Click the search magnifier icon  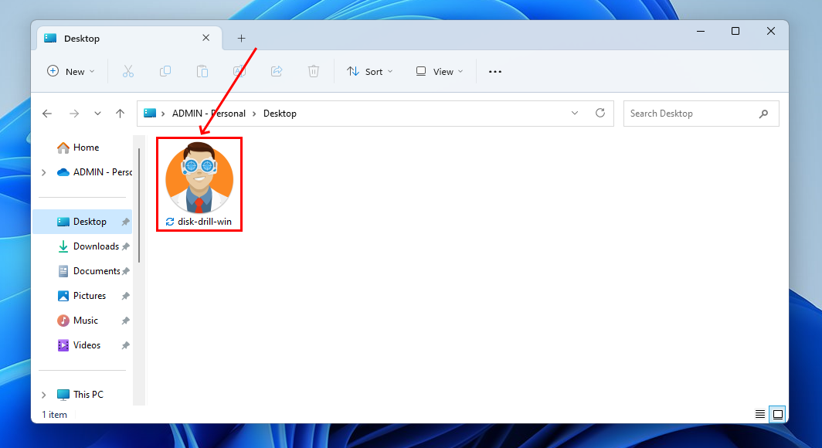click(764, 114)
